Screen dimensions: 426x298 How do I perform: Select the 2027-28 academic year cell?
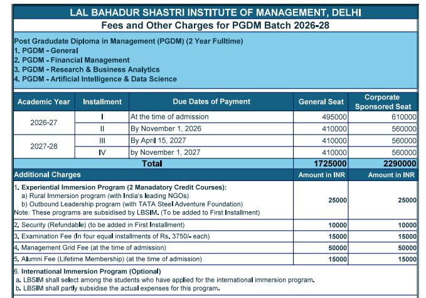(x=44, y=146)
